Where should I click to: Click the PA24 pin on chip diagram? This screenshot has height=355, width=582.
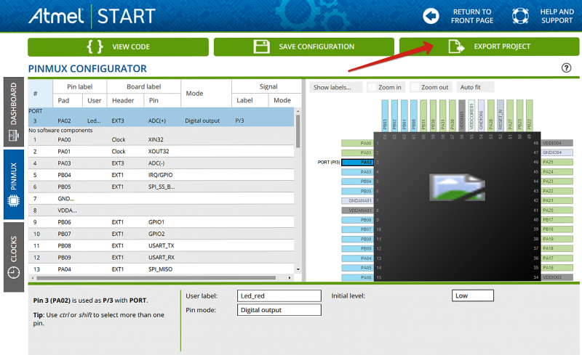coord(557,171)
